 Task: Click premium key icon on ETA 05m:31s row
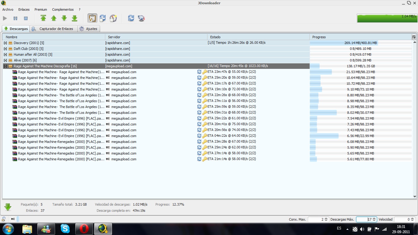point(205,113)
